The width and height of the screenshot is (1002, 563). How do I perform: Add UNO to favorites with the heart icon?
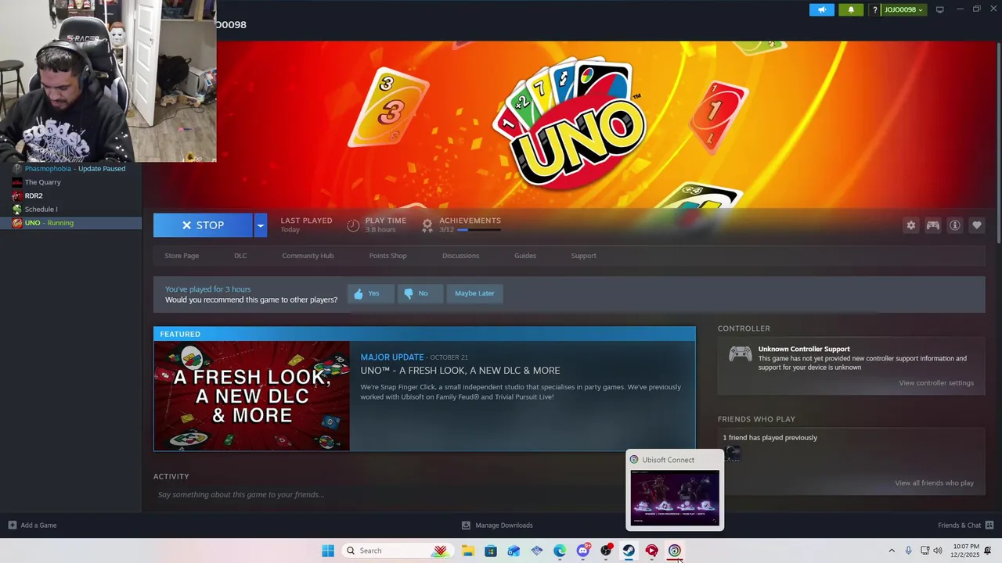tap(977, 225)
